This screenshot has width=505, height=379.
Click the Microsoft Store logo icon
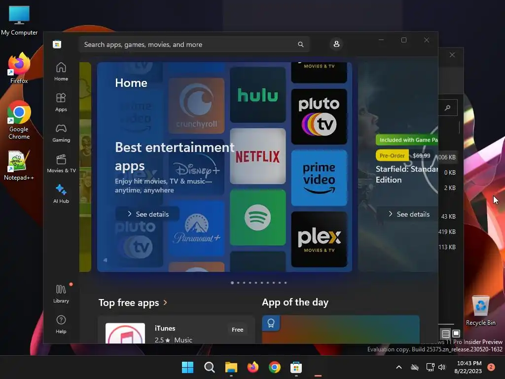(x=57, y=44)
